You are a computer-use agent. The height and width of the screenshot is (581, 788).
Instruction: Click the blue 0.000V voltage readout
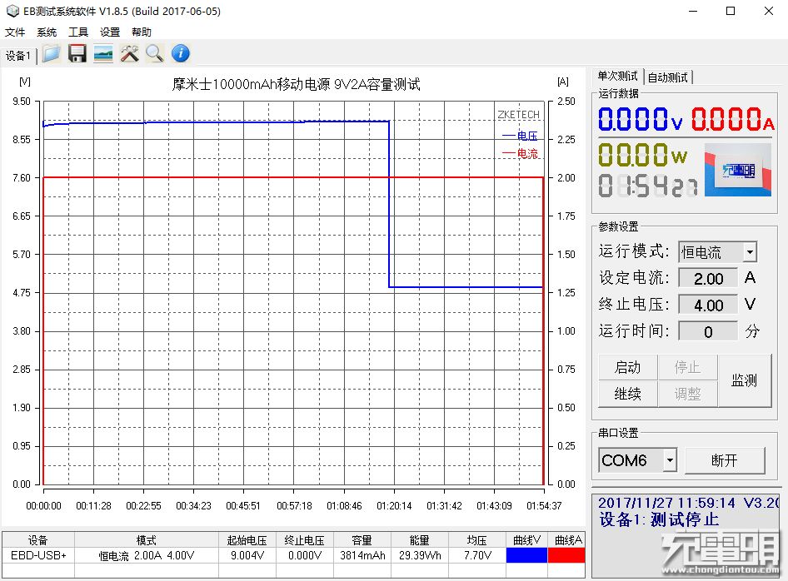641,120
